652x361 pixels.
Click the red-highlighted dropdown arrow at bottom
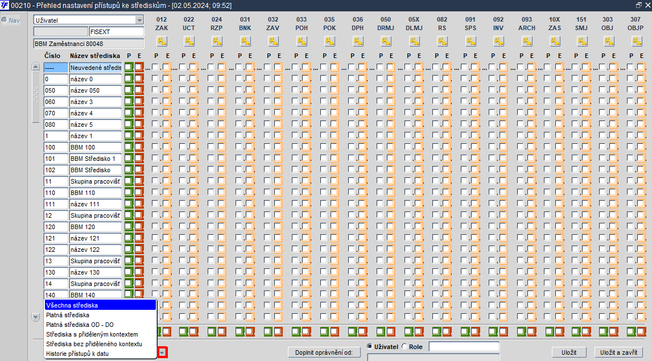pyautogui.click(x=163, y=352)
